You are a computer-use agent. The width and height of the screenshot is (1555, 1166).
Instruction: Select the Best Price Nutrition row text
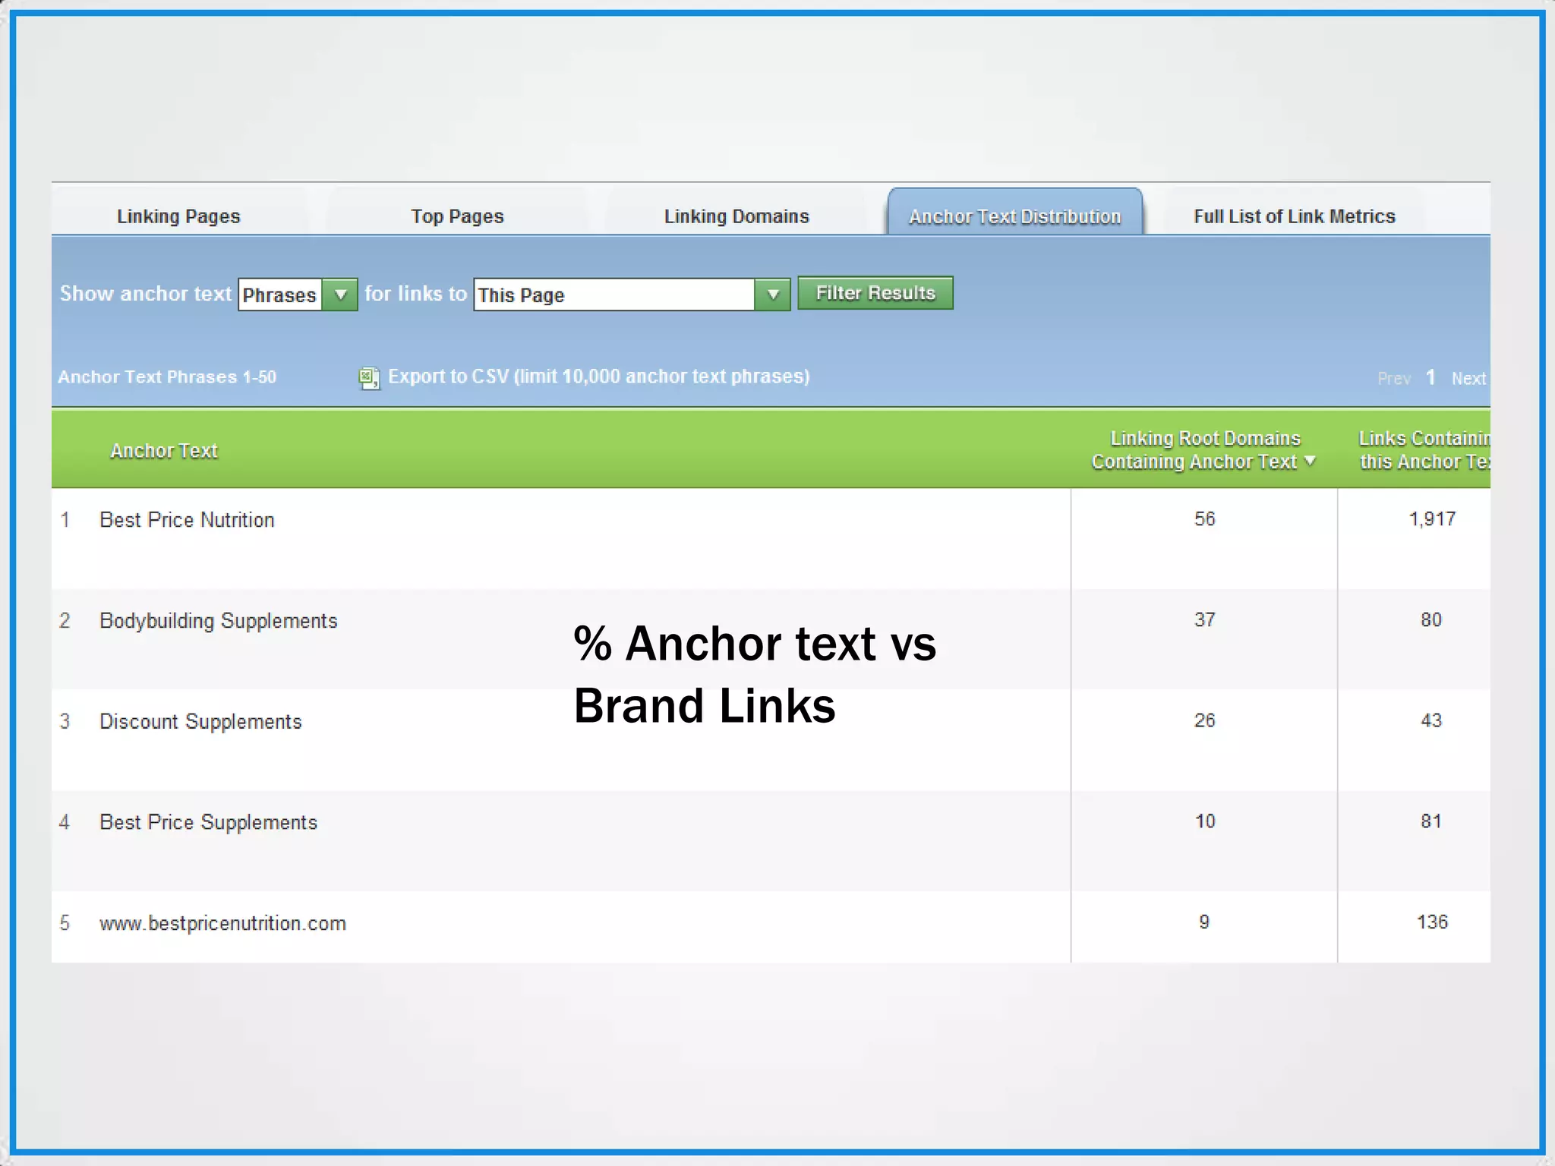(187, 520)
